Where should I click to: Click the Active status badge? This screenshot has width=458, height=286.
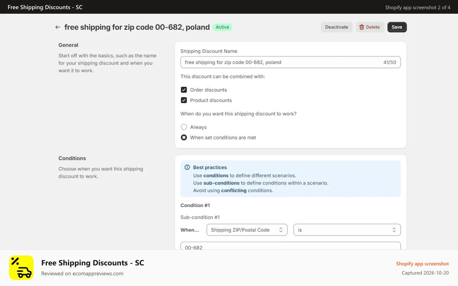pyautogui.click(x=223, y=27)
